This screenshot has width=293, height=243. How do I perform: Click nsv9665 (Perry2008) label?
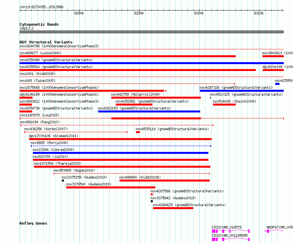49,143
